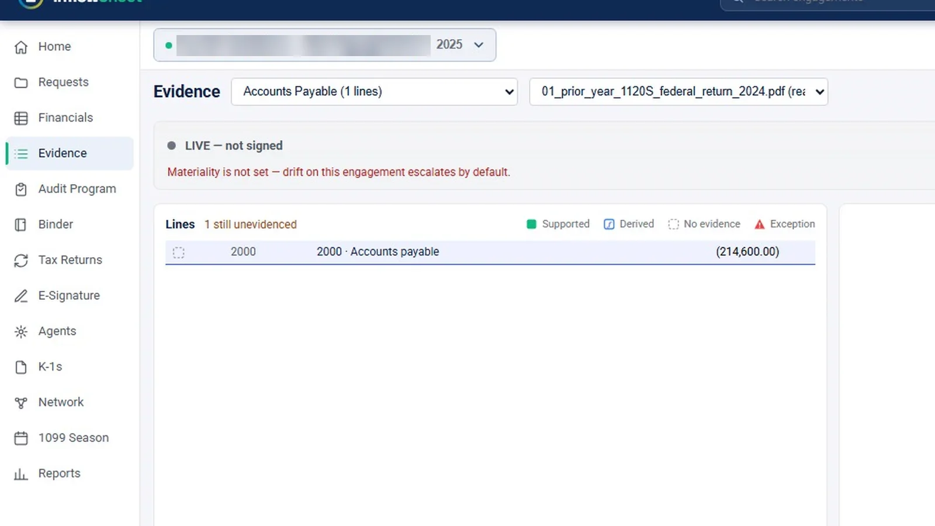The image size is (935, 526).
Task: Open the Network page
Action: click(70, 403)
